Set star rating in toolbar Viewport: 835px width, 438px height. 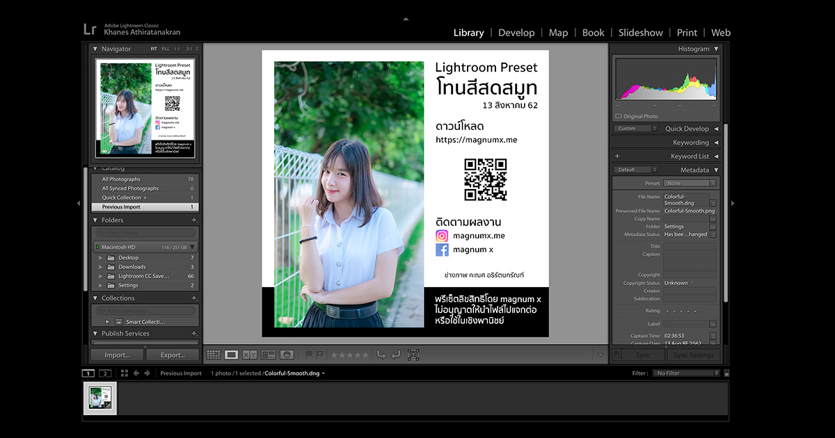pyautogui.click(x=350, y=355)
